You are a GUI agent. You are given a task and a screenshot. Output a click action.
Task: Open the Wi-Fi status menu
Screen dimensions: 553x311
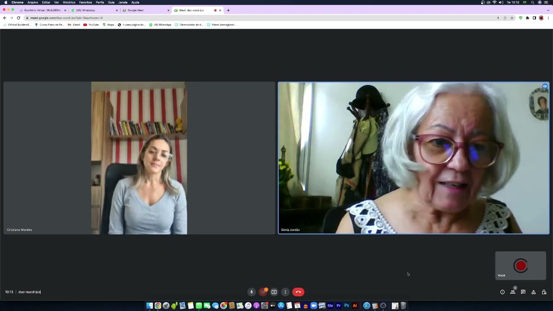[x=495, y=2]
